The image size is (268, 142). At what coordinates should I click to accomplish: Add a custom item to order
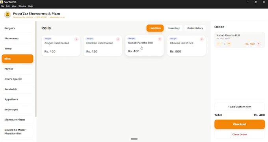point(240,107)
